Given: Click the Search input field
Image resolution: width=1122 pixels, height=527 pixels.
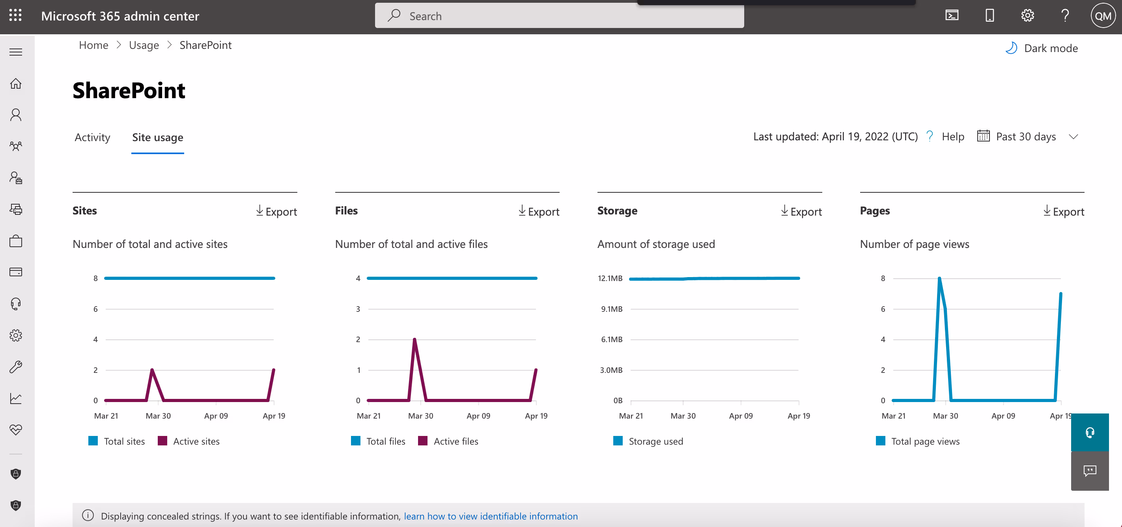Looking at the screenshot, I should click(x=559, y=16).
